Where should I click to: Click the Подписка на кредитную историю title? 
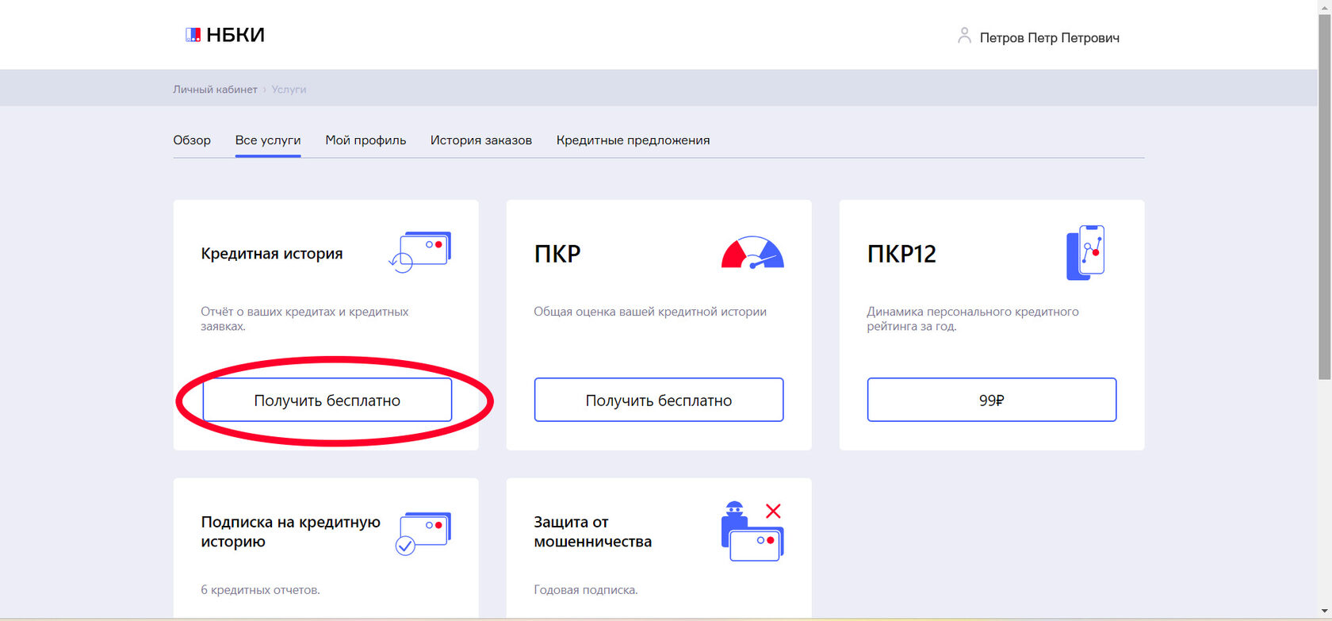click(291, 532)
